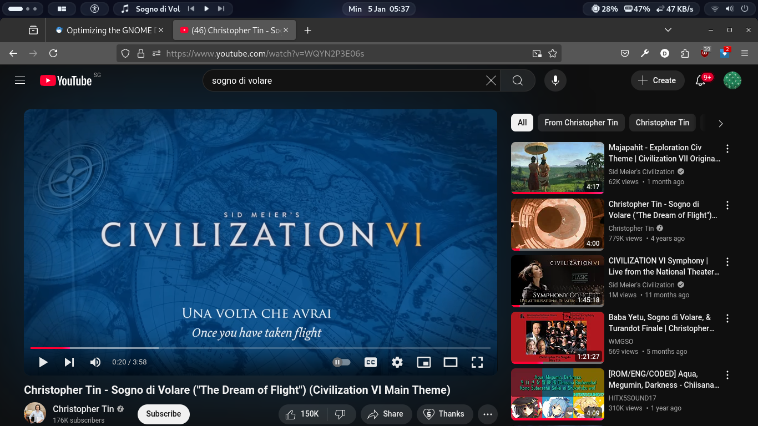Mute the video volume speaker icon

pyautogui.click(x=95, y=362)
